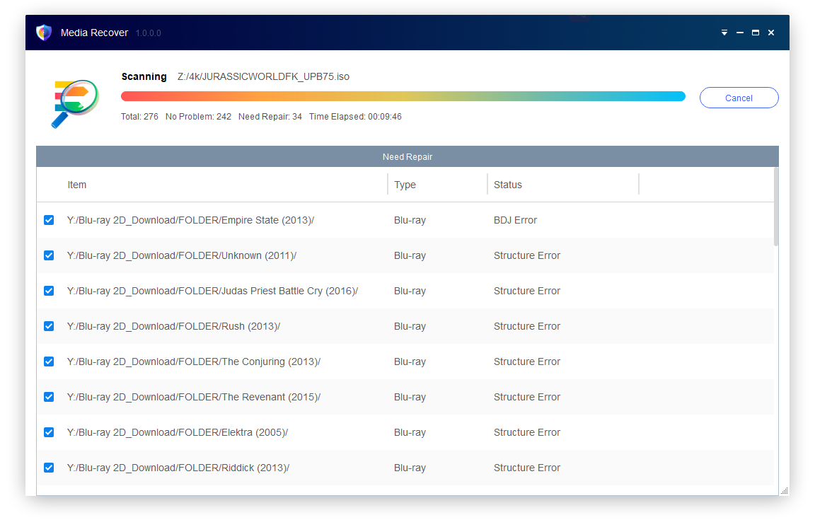The image size is (815, 532).
Task: Toggle The Conjuring (2013) checkbox
Action: [49, 362]
